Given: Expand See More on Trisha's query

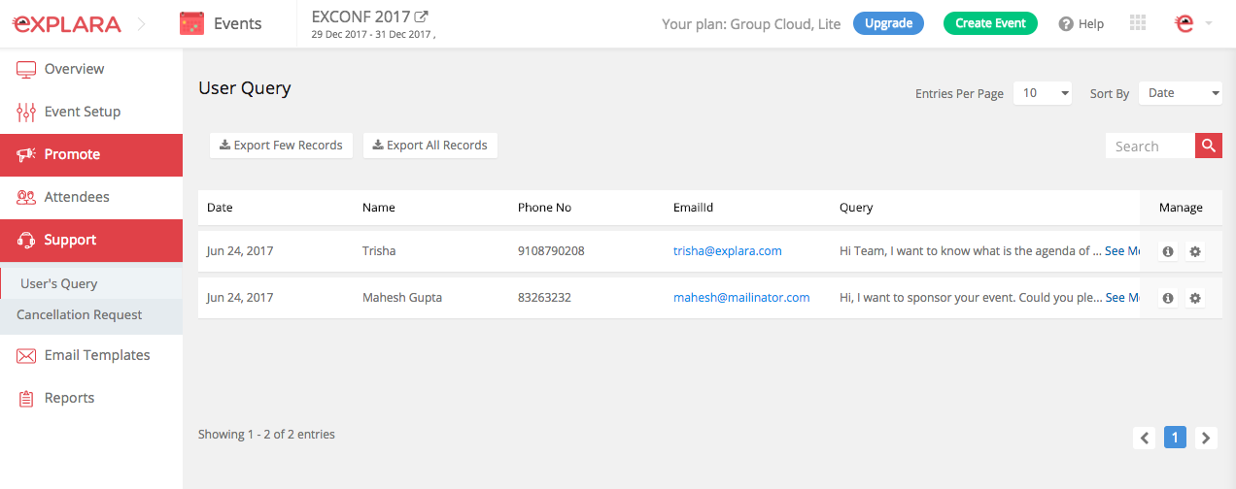Looking at the screenshot, I should (1122, 251).
